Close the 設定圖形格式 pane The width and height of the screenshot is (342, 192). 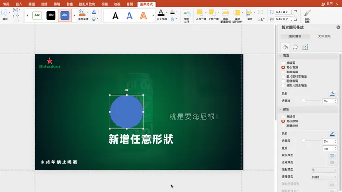338,27
